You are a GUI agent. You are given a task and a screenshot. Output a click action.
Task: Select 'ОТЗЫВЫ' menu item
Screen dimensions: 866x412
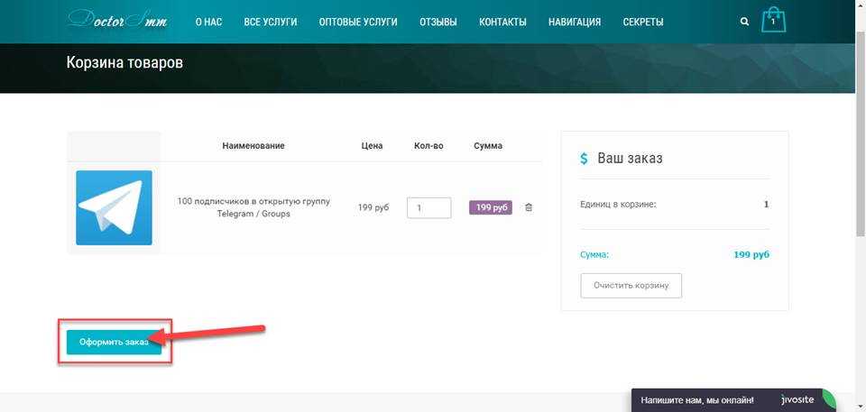pyautogui.click(x=438, y=22)
